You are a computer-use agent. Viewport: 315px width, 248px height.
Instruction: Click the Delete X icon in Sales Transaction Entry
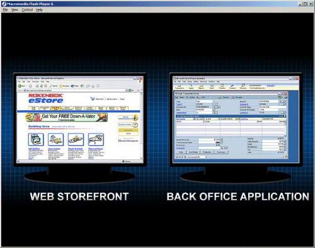(188, 98)
